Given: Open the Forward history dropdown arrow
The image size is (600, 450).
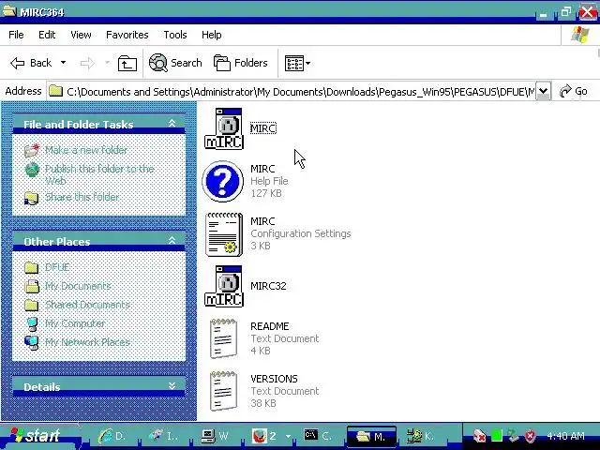Looking at the screenshot, I should [108, 63].
